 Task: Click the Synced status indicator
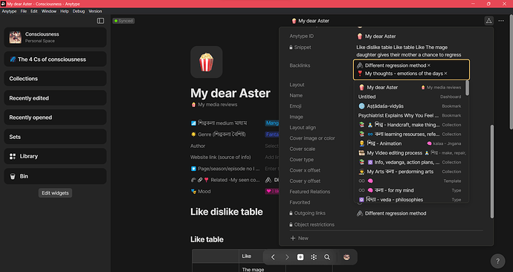(x=123, y=21)
